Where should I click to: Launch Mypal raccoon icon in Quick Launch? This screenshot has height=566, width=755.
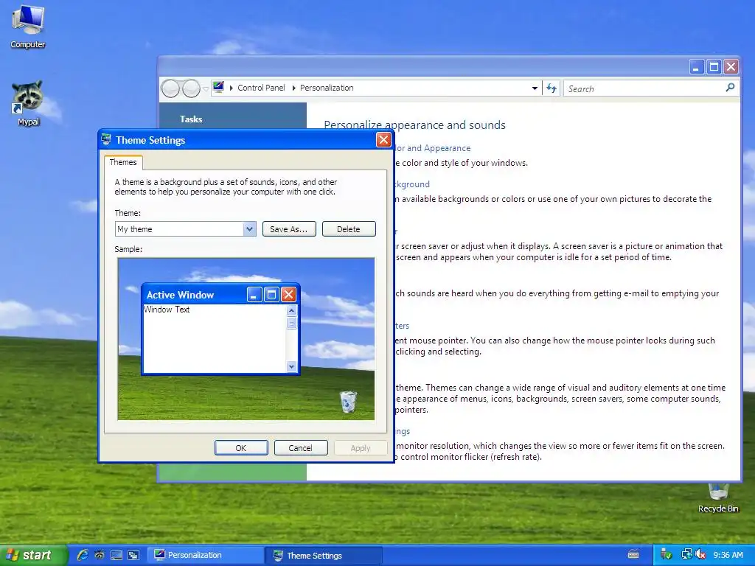click(100, 555)
